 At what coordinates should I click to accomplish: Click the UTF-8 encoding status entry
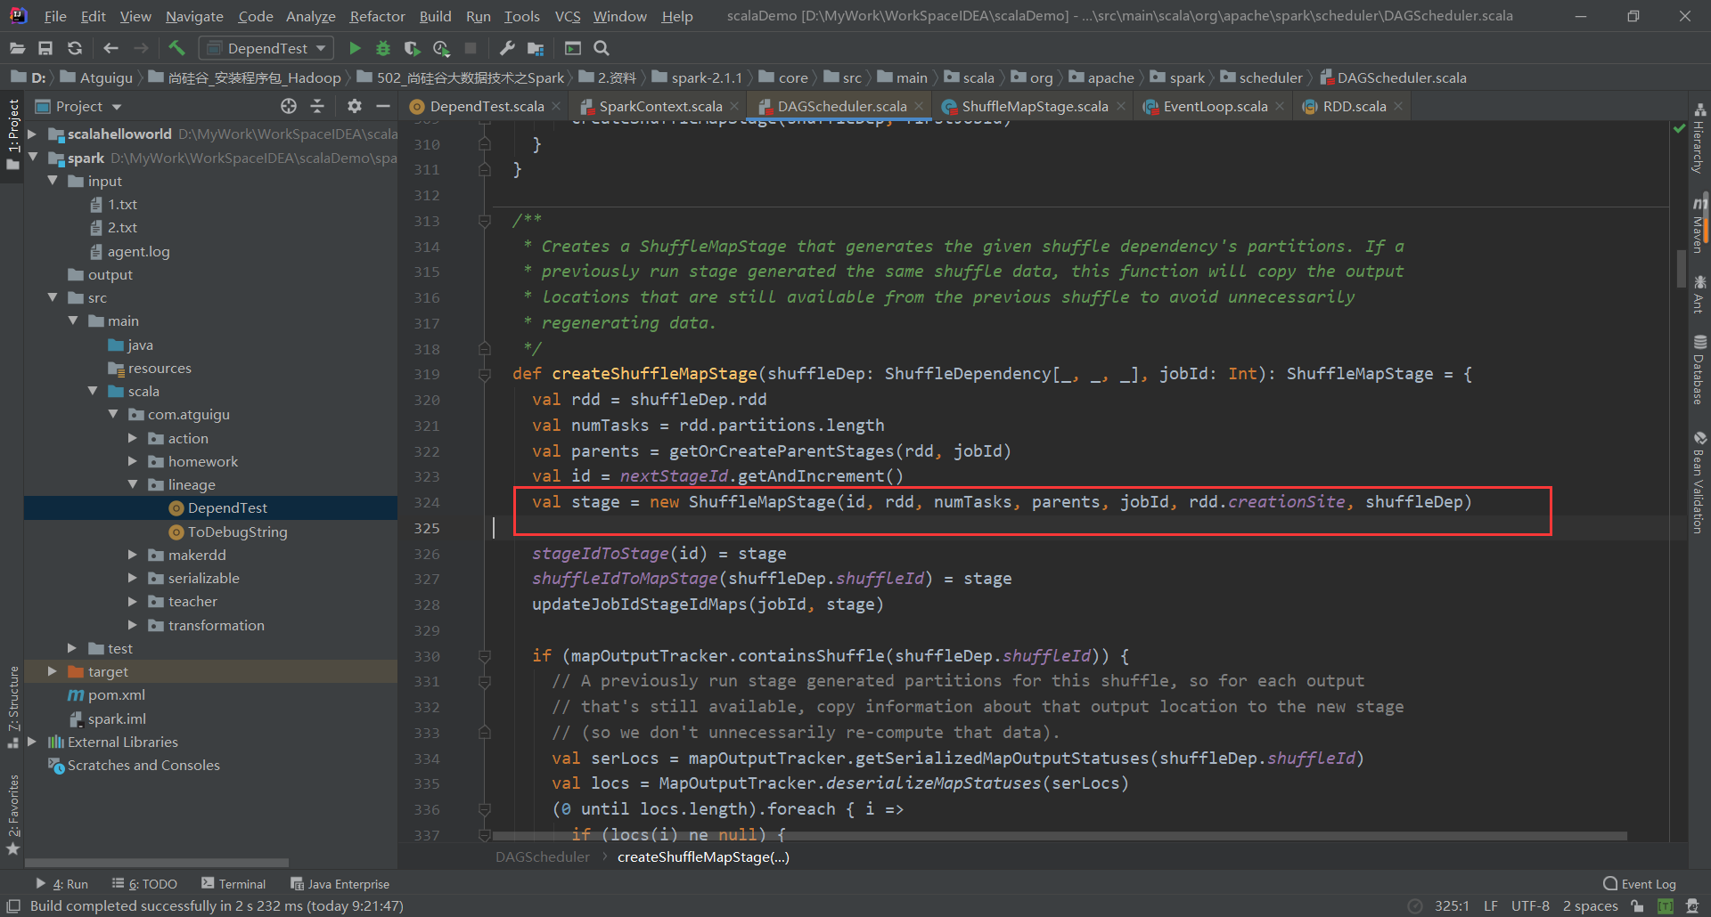pyautogui.click(x=1530, y=905)
